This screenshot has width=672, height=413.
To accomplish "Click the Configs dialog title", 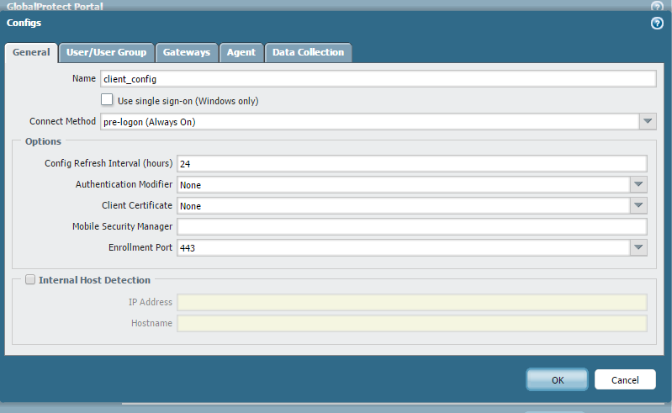I will pos(24,23).
